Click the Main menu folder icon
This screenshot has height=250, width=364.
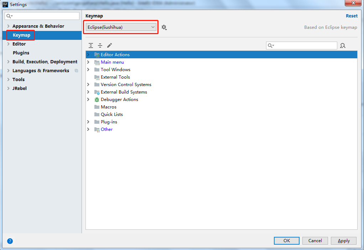tap(97, 62)
